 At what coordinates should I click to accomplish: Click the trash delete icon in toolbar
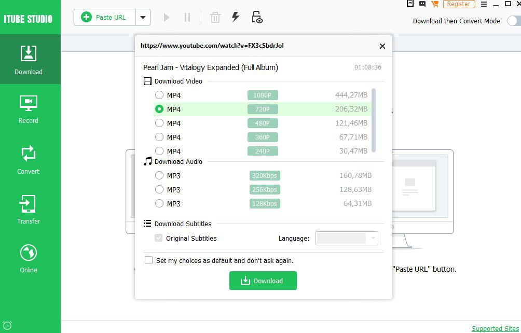pos(215,18)
